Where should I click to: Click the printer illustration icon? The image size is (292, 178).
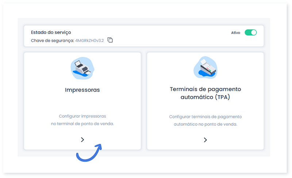[82, 68]
